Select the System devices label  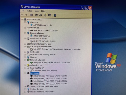tap(37, 89)
